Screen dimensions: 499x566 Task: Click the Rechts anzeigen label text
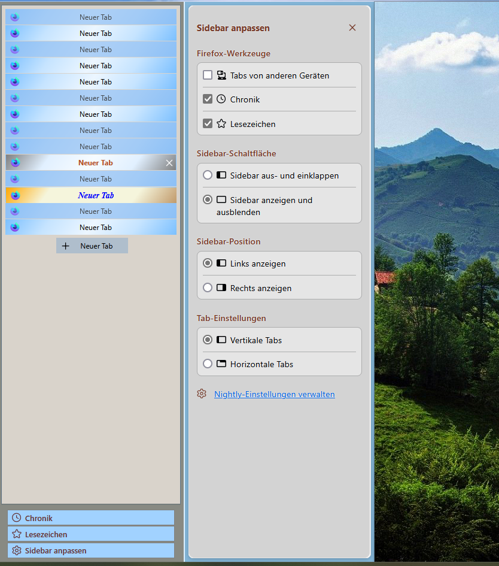[261, 288]
